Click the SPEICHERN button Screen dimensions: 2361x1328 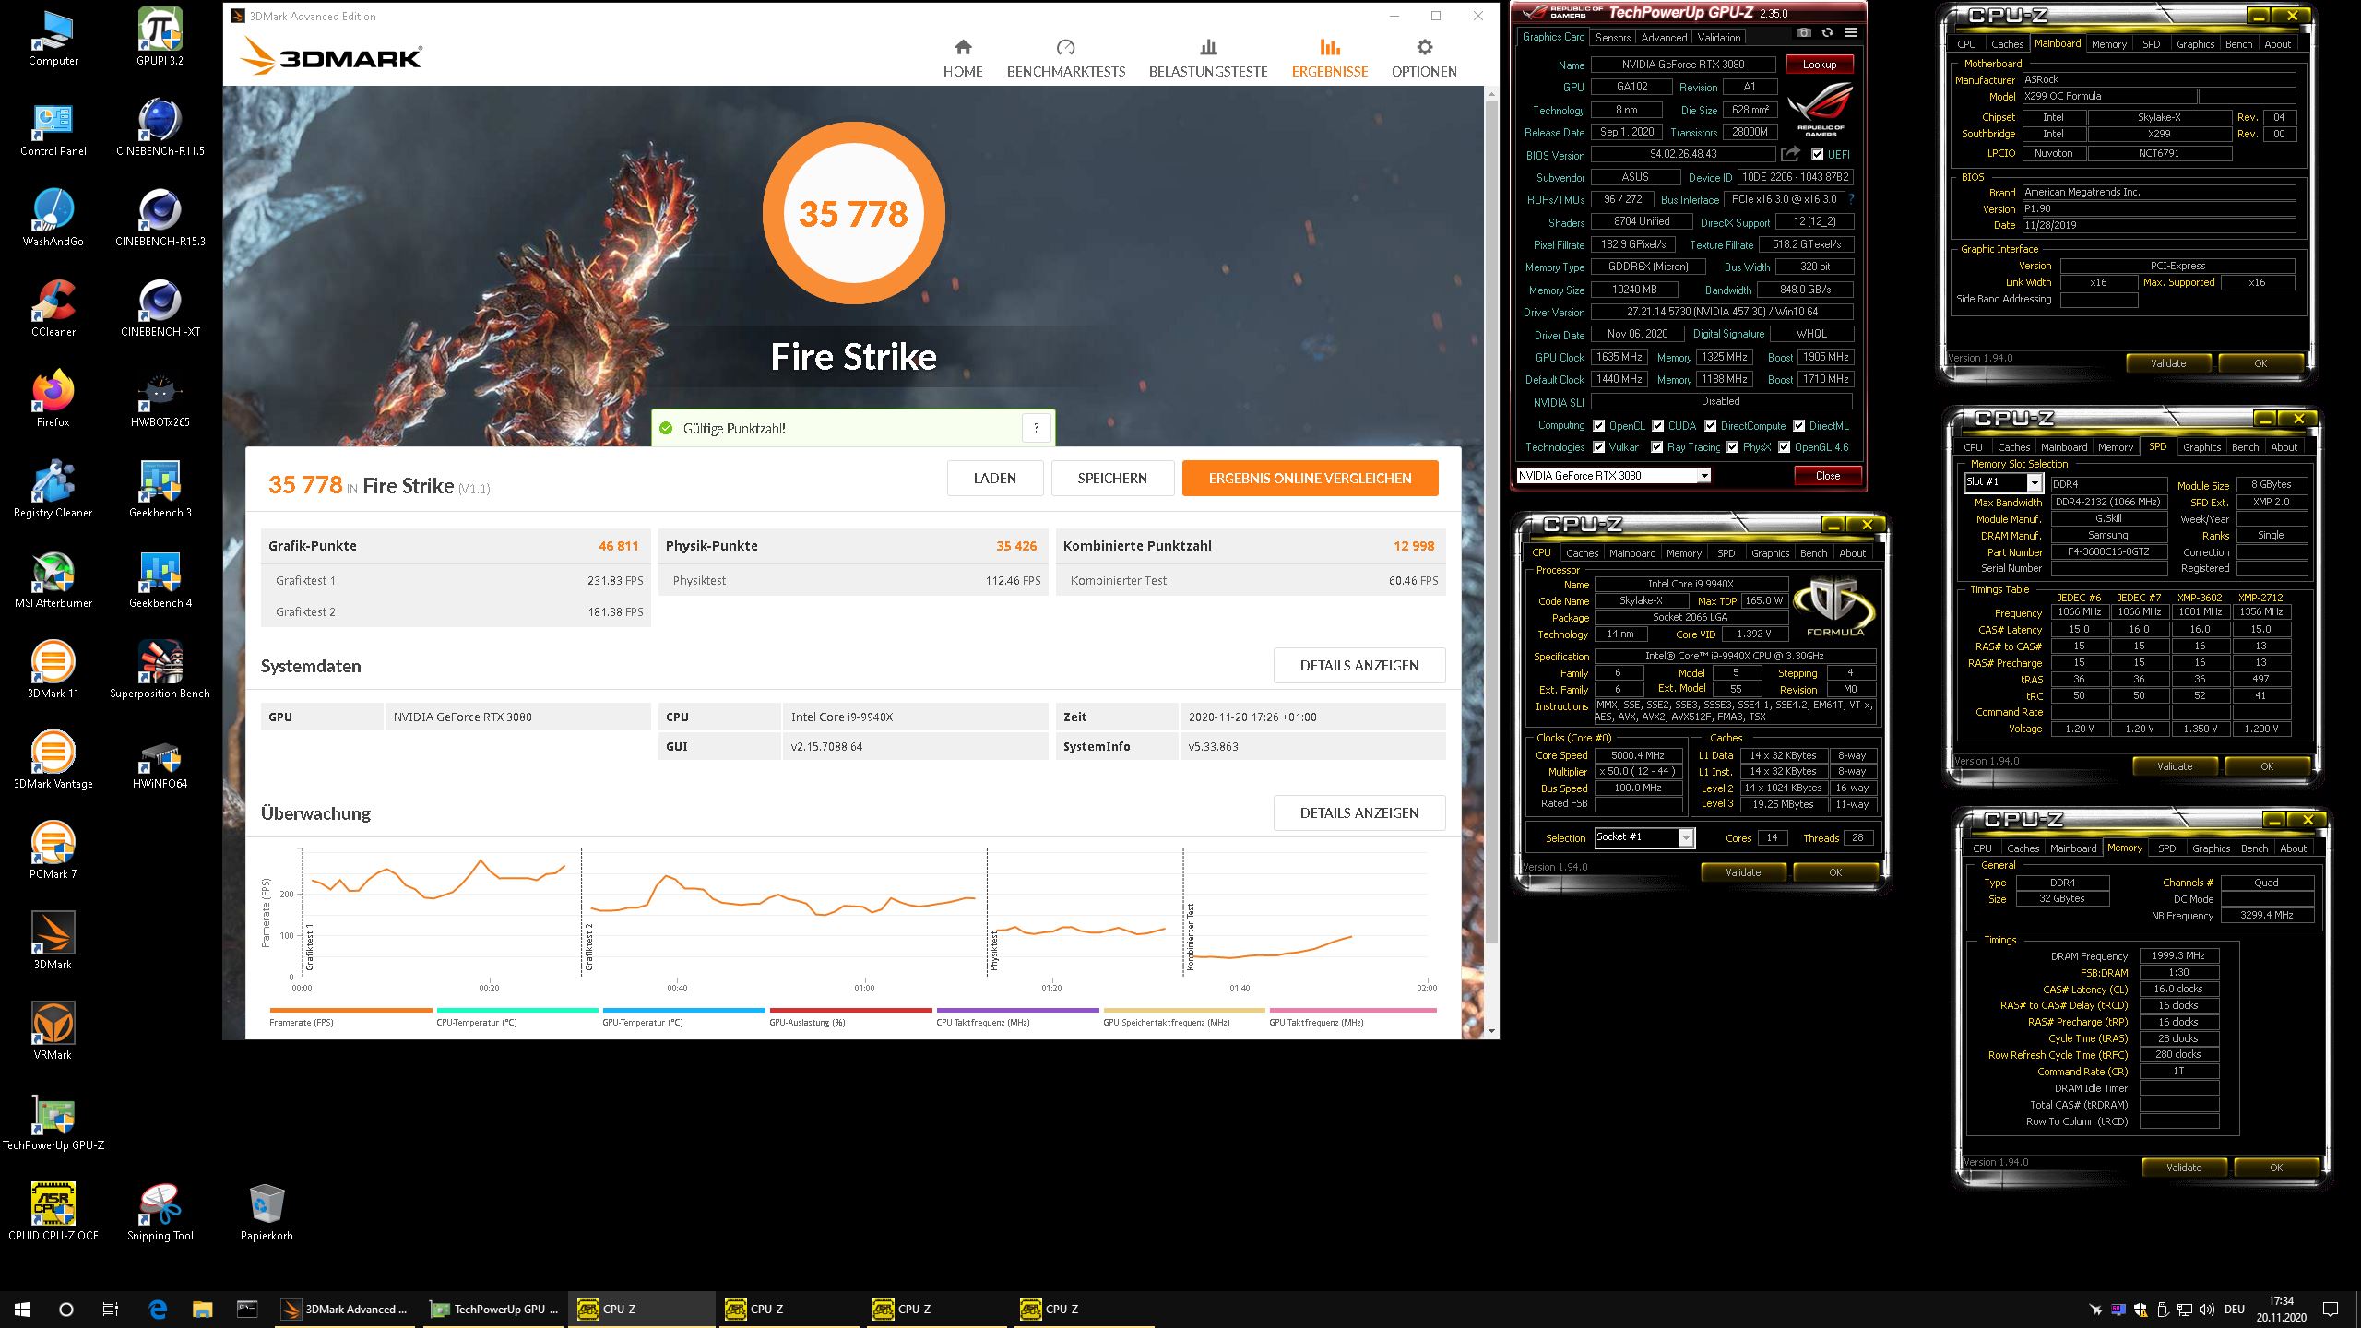click(1112, 479)
